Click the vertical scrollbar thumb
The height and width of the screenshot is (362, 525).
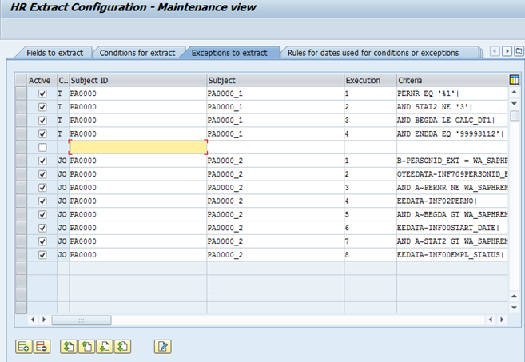(515, 116)
